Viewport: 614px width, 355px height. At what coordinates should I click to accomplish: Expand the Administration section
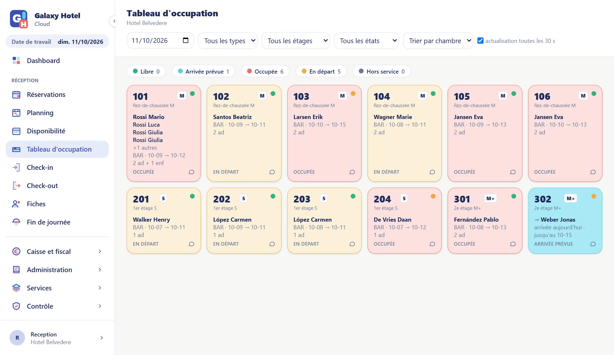[57, 270]
